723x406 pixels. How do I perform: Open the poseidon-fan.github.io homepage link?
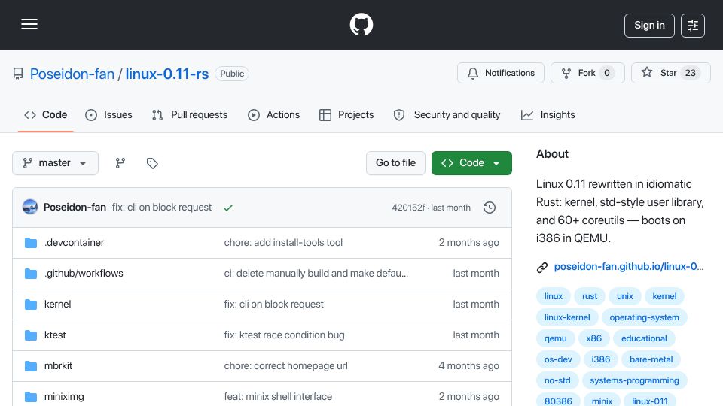628,266
